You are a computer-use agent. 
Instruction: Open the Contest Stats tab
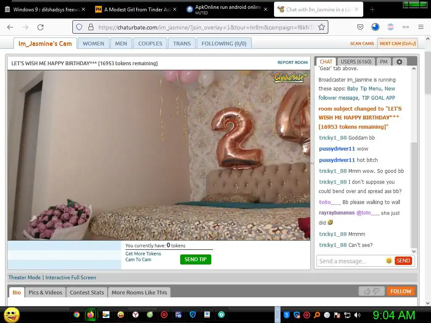87,293
